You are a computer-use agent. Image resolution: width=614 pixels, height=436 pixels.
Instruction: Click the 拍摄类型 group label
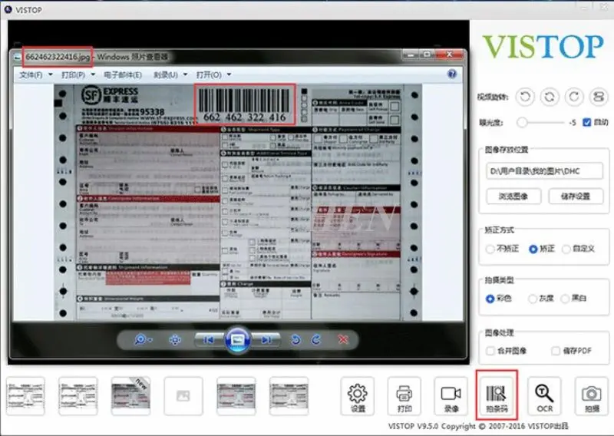click(x=499, y=279)
